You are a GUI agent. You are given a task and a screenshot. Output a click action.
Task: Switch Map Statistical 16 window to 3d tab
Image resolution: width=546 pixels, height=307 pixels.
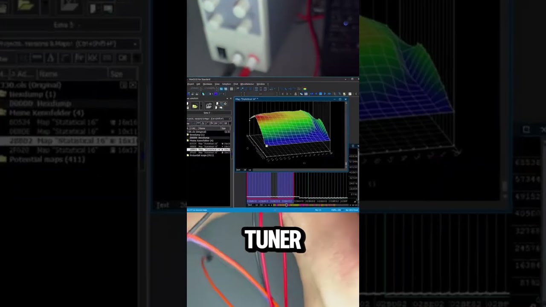(x=250, y=170)
